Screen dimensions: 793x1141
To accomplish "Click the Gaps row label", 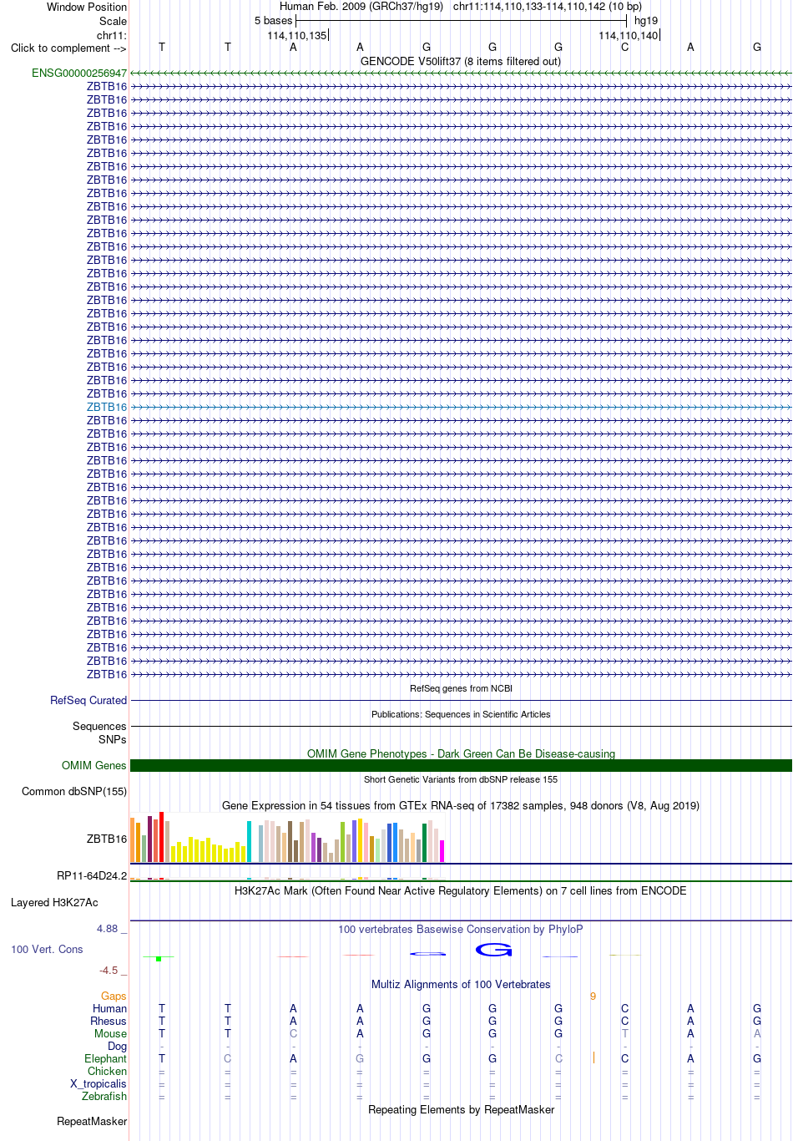I will (x=114, y=996).
